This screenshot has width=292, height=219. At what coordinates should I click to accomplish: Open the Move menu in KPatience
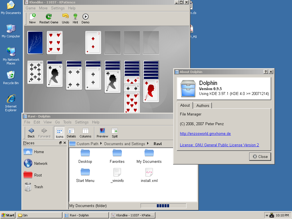click(43, 8)
